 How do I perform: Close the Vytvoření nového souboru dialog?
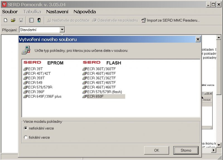coord(198,39)
